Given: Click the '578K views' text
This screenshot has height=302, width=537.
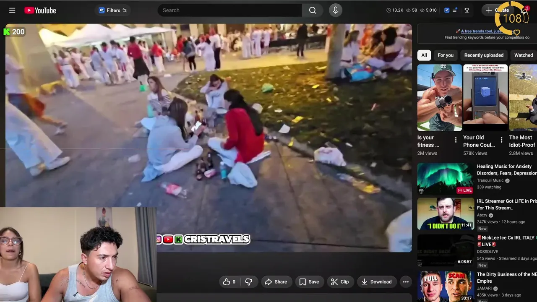Looking at the screenshot, I should click(475, 153).
